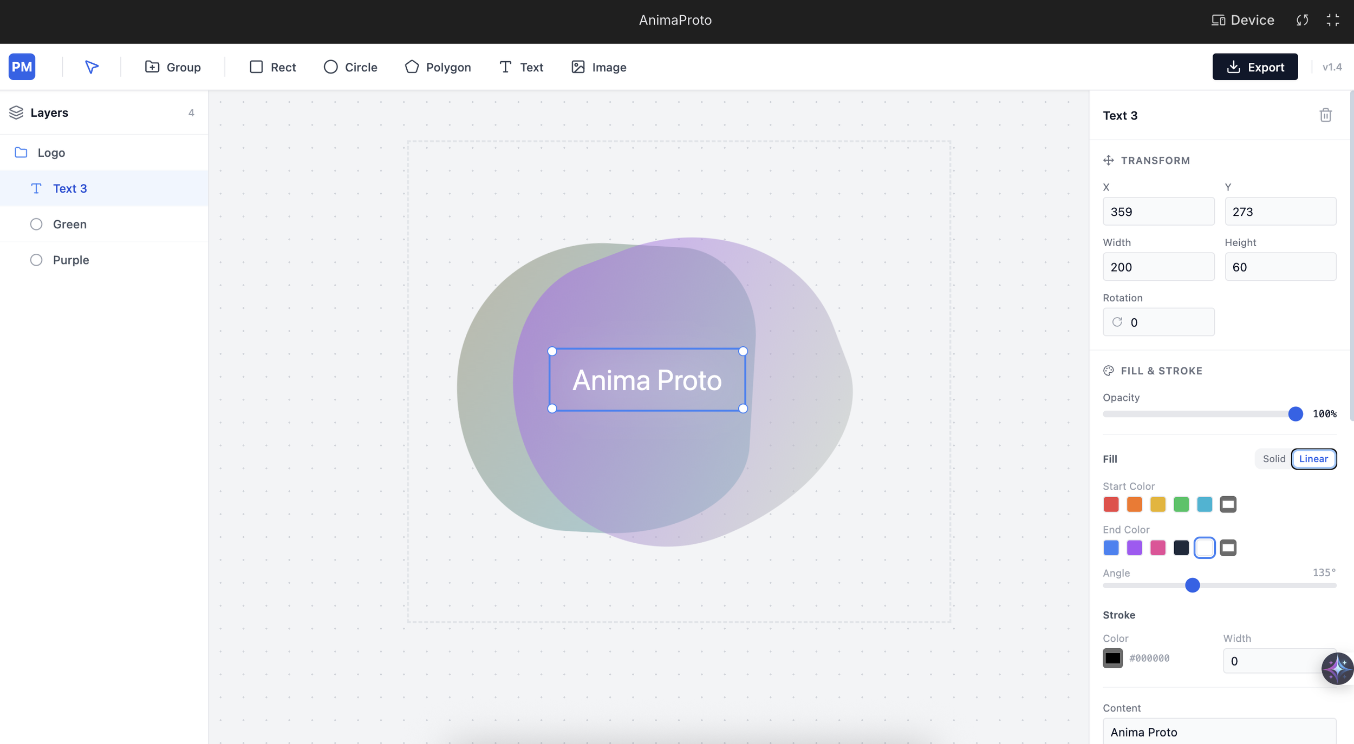Pick the purple End Color swatch

click(x=1134, y=548)
